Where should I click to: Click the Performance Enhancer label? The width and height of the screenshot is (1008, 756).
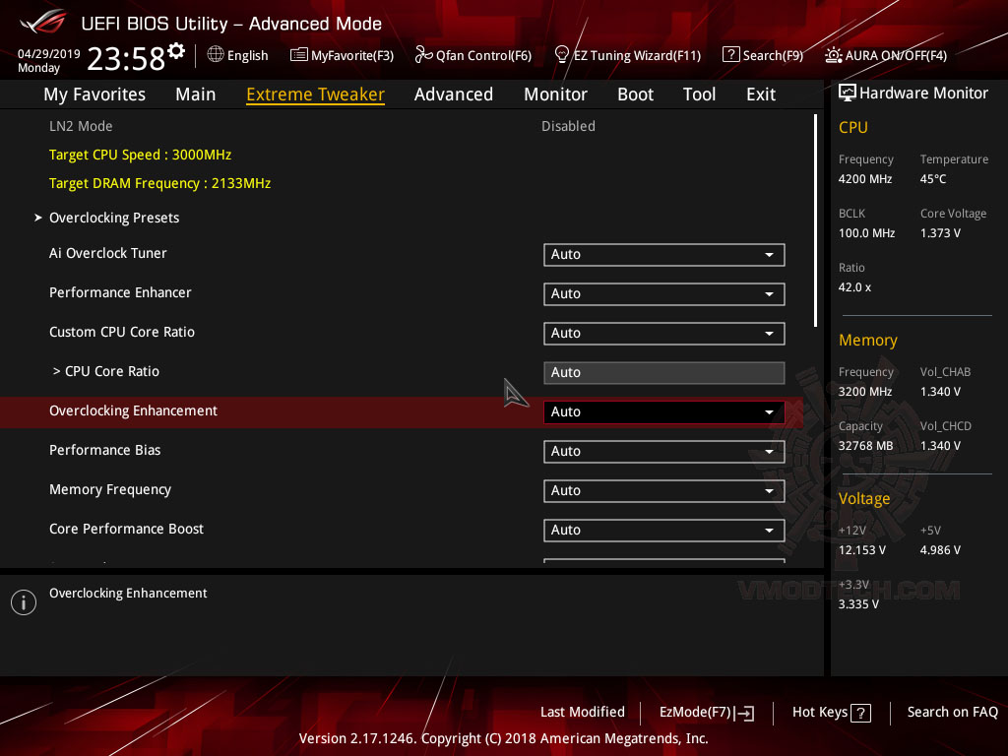pyautogui.click(x=120, y=292)
